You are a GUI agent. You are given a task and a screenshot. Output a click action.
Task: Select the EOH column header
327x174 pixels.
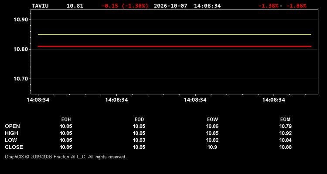click(x=66, y=120)
